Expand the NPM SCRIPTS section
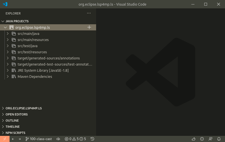 click(x=3, y=133)
